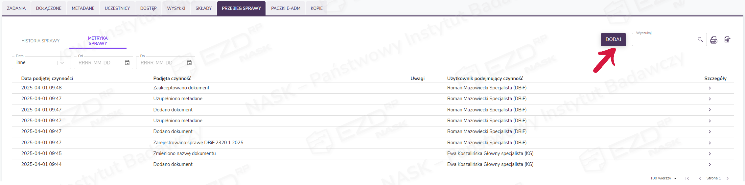
Task: Go to next page arrow
Action: coord(728,178)
